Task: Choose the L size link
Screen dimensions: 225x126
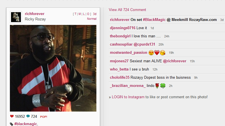Action: coord(84,14)
